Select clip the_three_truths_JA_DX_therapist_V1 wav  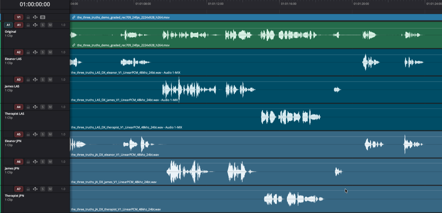pos(116,209)
